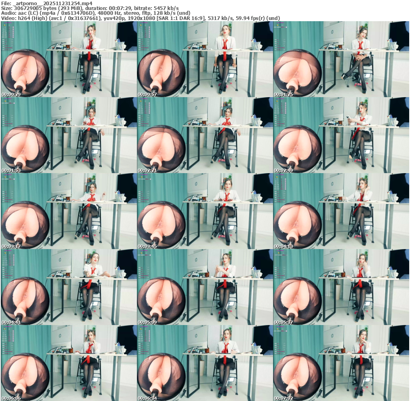Image resolution: width=410 pixels, height=401 pixels.
Task: Click the final frame at 00:07:02
Action: [341, 363]
